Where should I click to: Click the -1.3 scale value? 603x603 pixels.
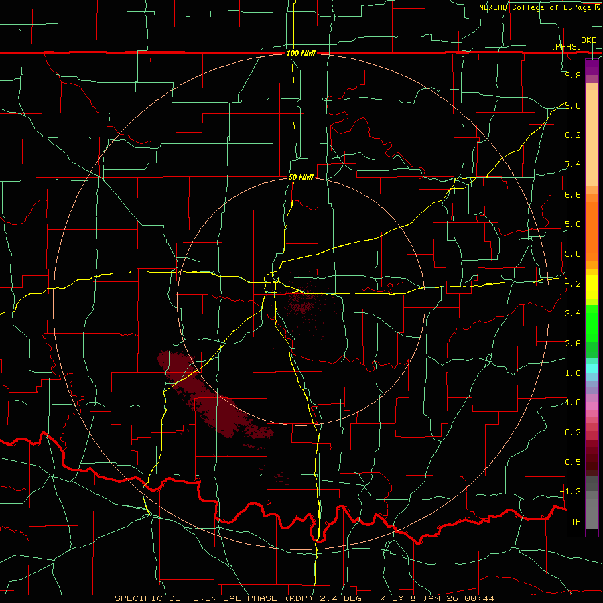click(570, 492)
